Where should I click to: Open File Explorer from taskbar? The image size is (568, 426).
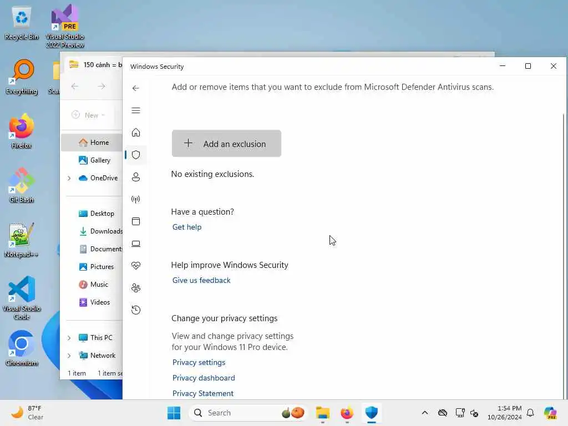coord(322,413)
